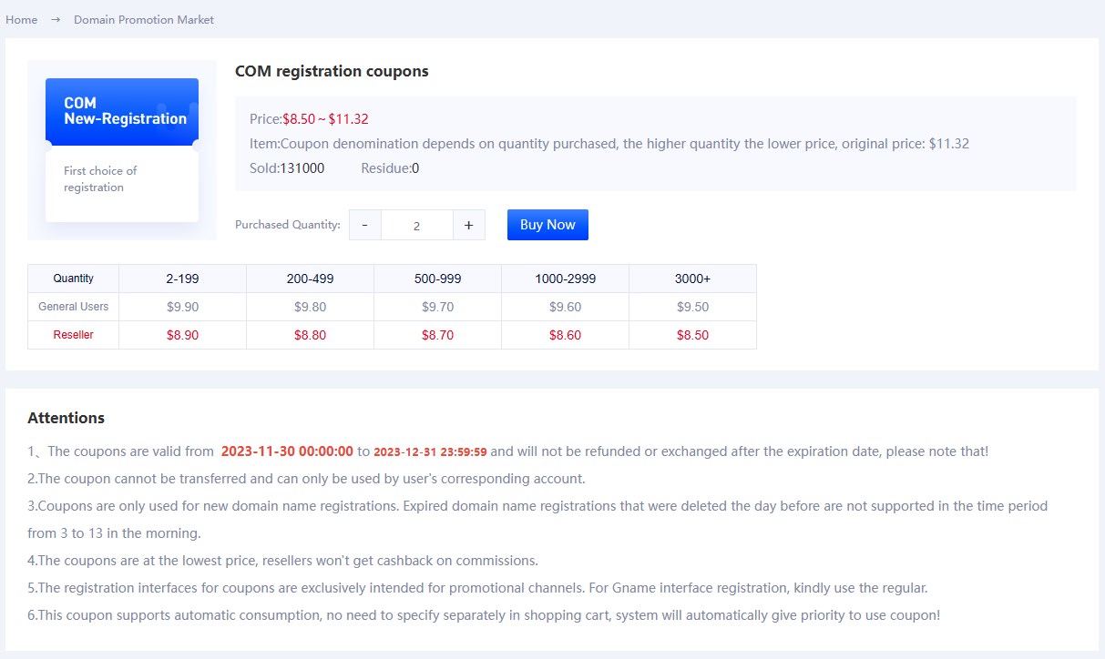The width and height of the screenshot is (1105, 659).
Task: Click the Attentions heading
Action: point(66,419)
